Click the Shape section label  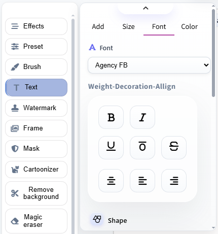pos(118,221)
